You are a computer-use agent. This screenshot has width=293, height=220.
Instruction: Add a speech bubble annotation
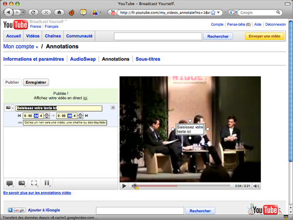pyautogui.click(x=9, y=184)
